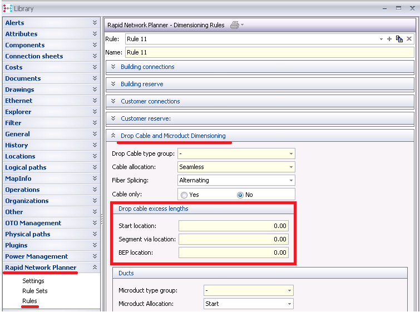The image size is (420, 312).
Task: Open the Rule selector dropdown arrow
Action: (x=381, y=39)
